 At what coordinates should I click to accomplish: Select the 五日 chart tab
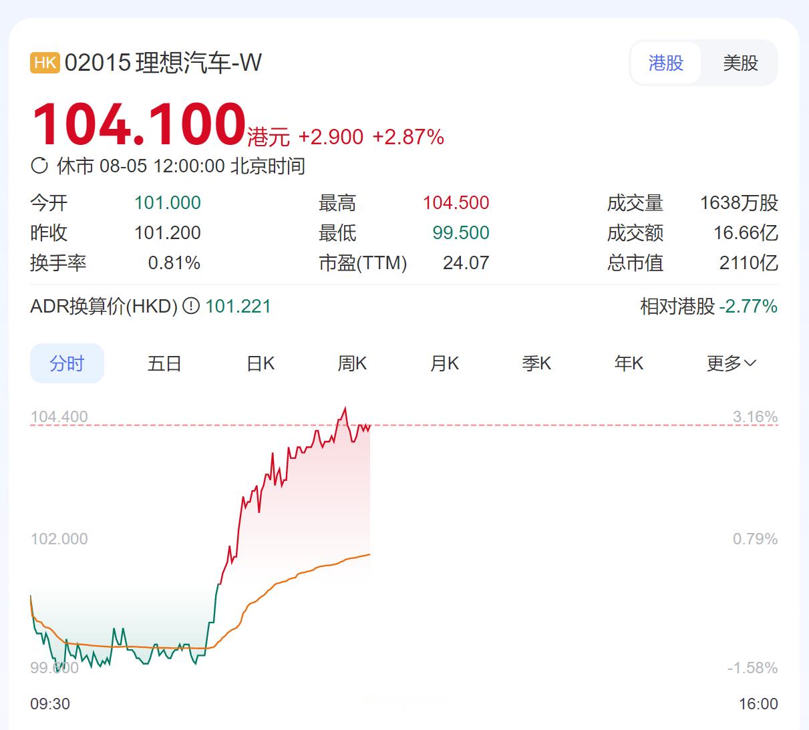pyautogui.click(x=164, y=363)
